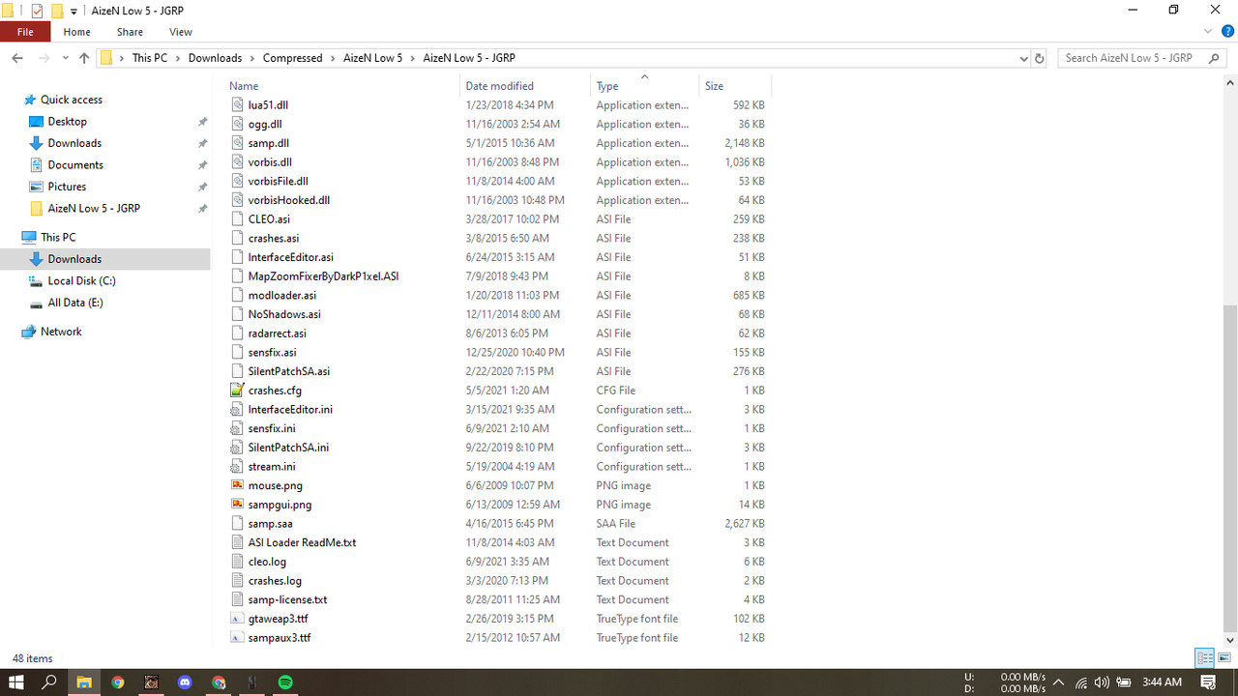Select the cleo.log document icon

238,562
